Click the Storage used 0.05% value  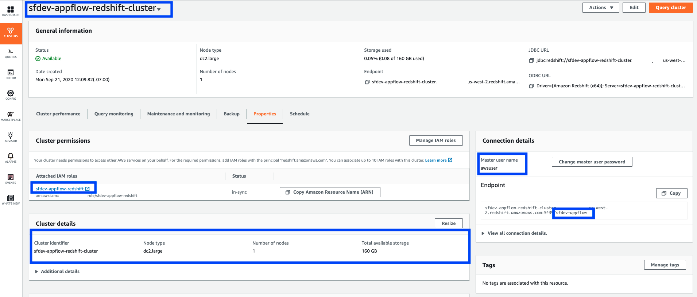click(x=394, y=59)
